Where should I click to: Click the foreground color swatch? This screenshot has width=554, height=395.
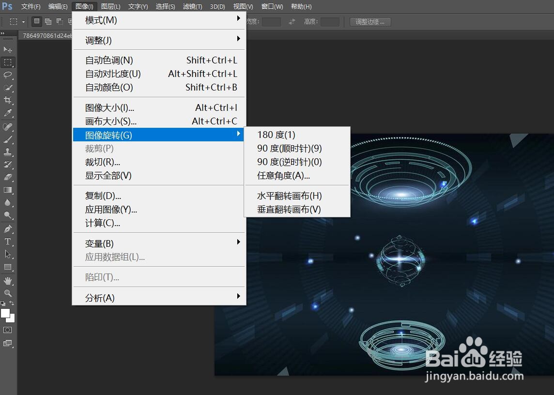(6, 313)
